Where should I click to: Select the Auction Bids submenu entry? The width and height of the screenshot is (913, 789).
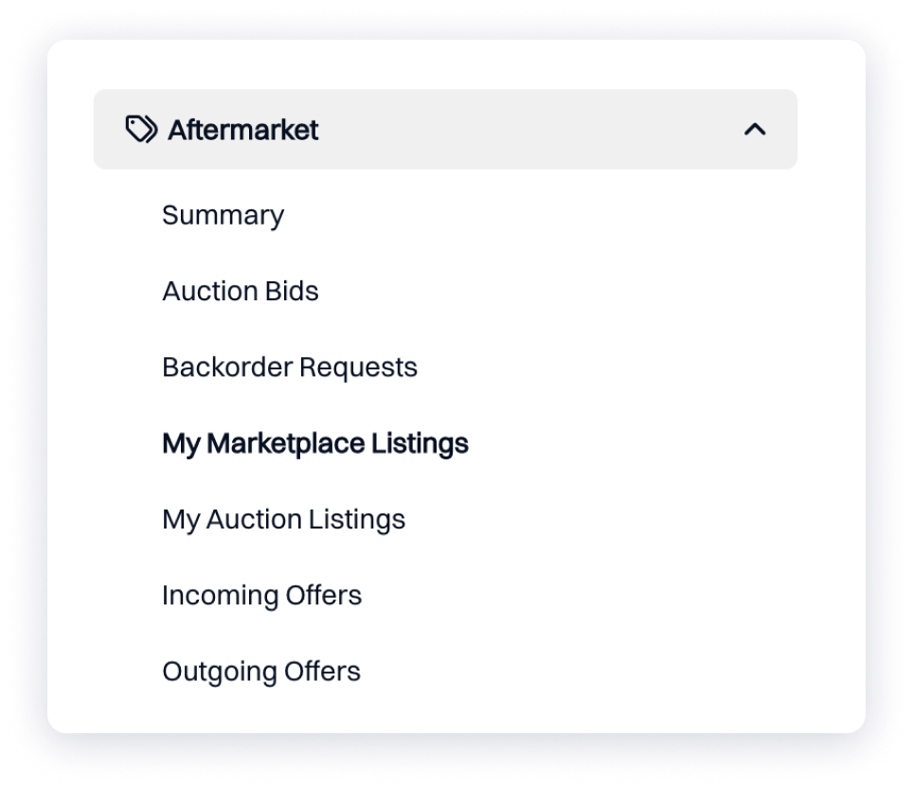[240, 291]
